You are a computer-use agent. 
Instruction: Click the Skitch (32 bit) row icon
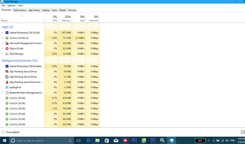(7, 49)
